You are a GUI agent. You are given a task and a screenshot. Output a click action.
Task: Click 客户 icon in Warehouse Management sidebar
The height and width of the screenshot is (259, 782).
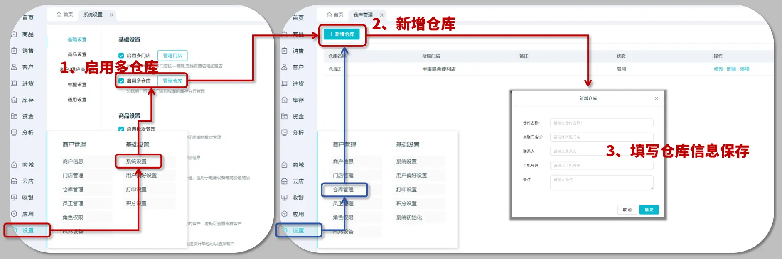tap(285, 67)
